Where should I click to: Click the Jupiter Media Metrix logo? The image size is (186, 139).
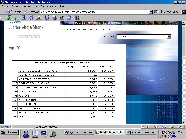[x=26, y=26]
